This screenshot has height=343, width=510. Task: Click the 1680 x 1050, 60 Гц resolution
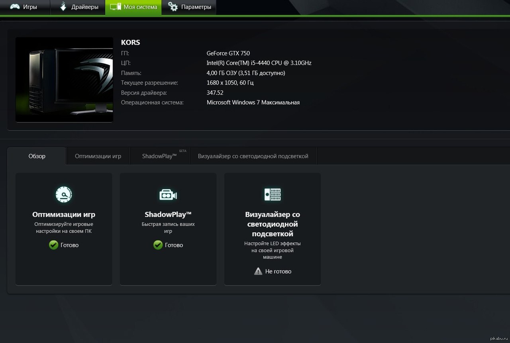click(230, 83)
